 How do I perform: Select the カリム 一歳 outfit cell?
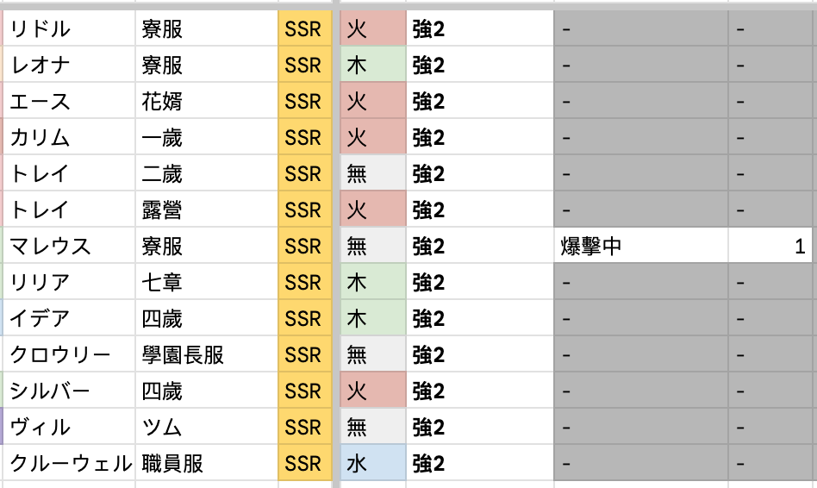pos(206,137)
